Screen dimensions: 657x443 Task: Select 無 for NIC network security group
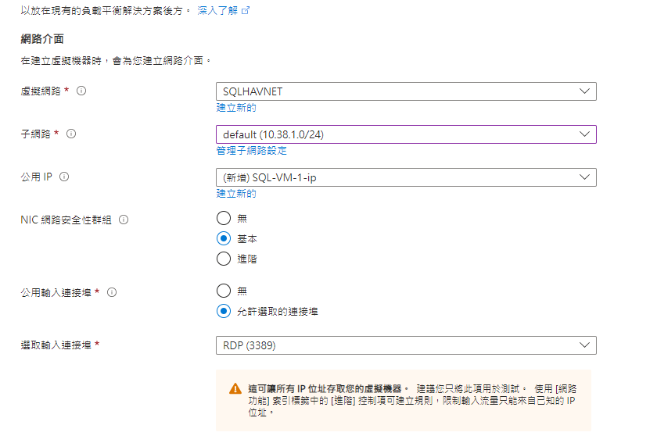pyautogui.click(x=224, y=218)
